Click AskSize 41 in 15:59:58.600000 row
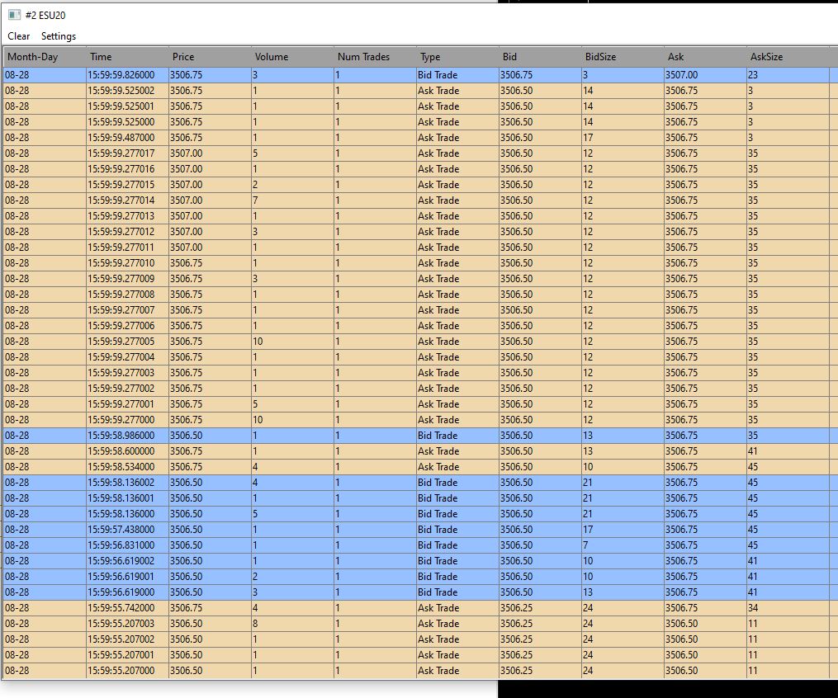This screenshot has width=838, height=698. [788, 451]
